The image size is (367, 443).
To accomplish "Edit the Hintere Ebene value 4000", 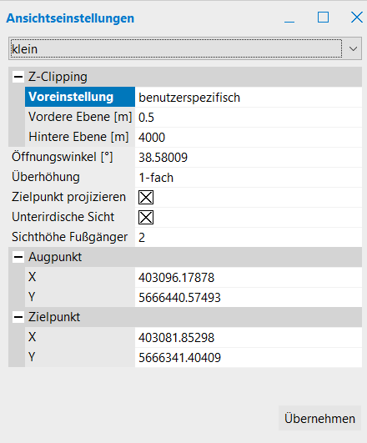I will [249, 138].
